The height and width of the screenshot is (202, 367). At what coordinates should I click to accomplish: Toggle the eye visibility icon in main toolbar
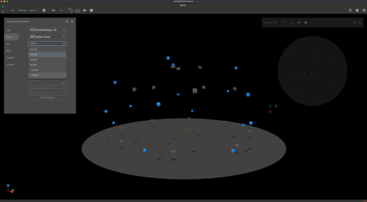pyautogui.click(x=85, y=10)
